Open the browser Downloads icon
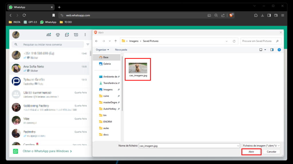This screenshot has height=164, width=293. [x=262, y=15]
